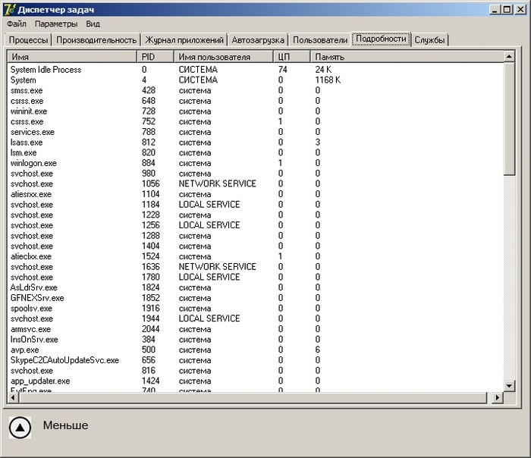The width and height of the screenshot is (531, 458).
Task: Switch to the Процессы tab
Action: point(29,40)
